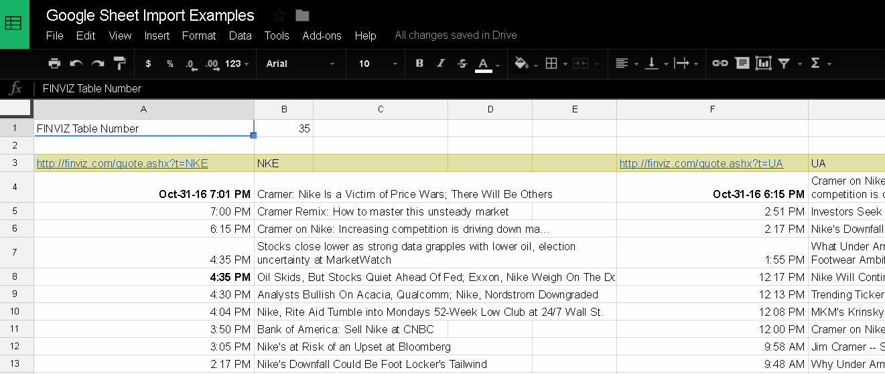Select 'Cramer: Nike Is a Victim of Price Wars' cell

click(x=405, y=194)
